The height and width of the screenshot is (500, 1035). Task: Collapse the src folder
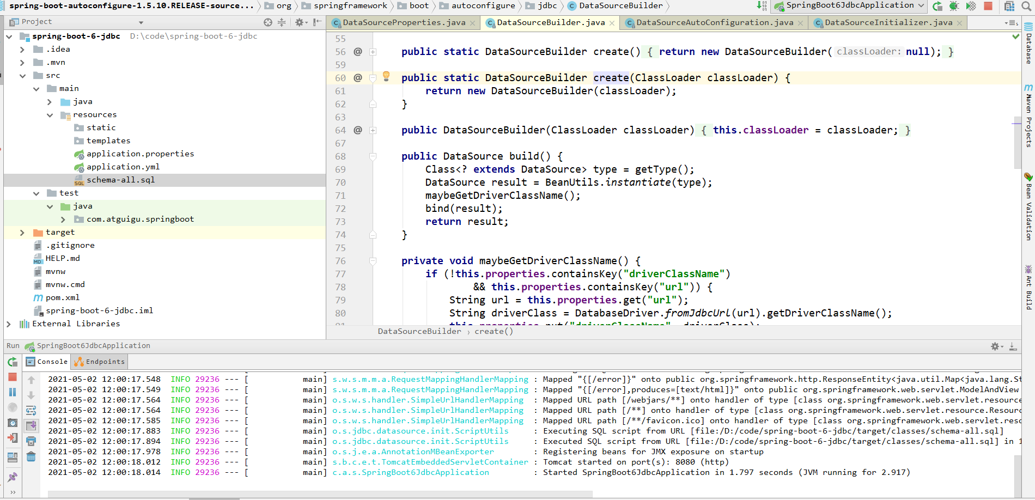click(22, 75)
